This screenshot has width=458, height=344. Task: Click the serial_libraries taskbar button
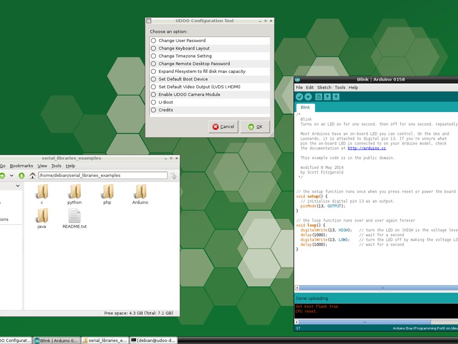105,340
